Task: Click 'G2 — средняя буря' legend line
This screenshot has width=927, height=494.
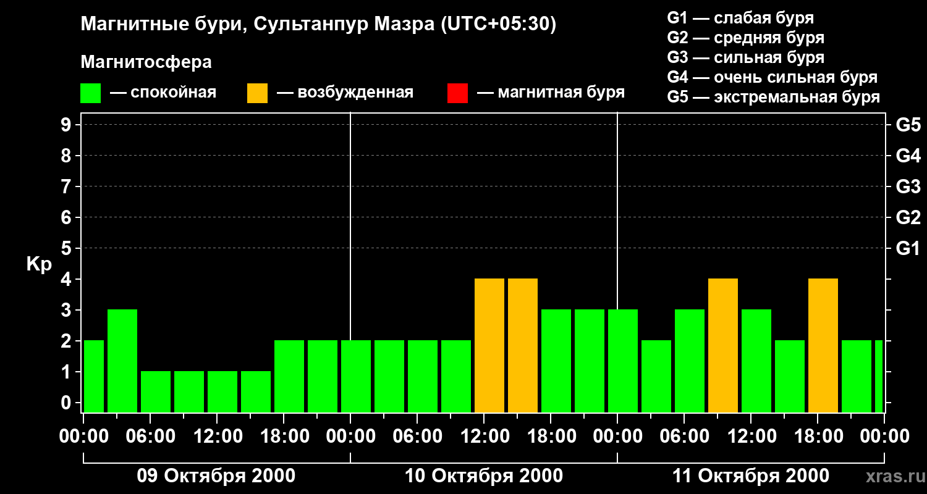Action: [745, 38]
